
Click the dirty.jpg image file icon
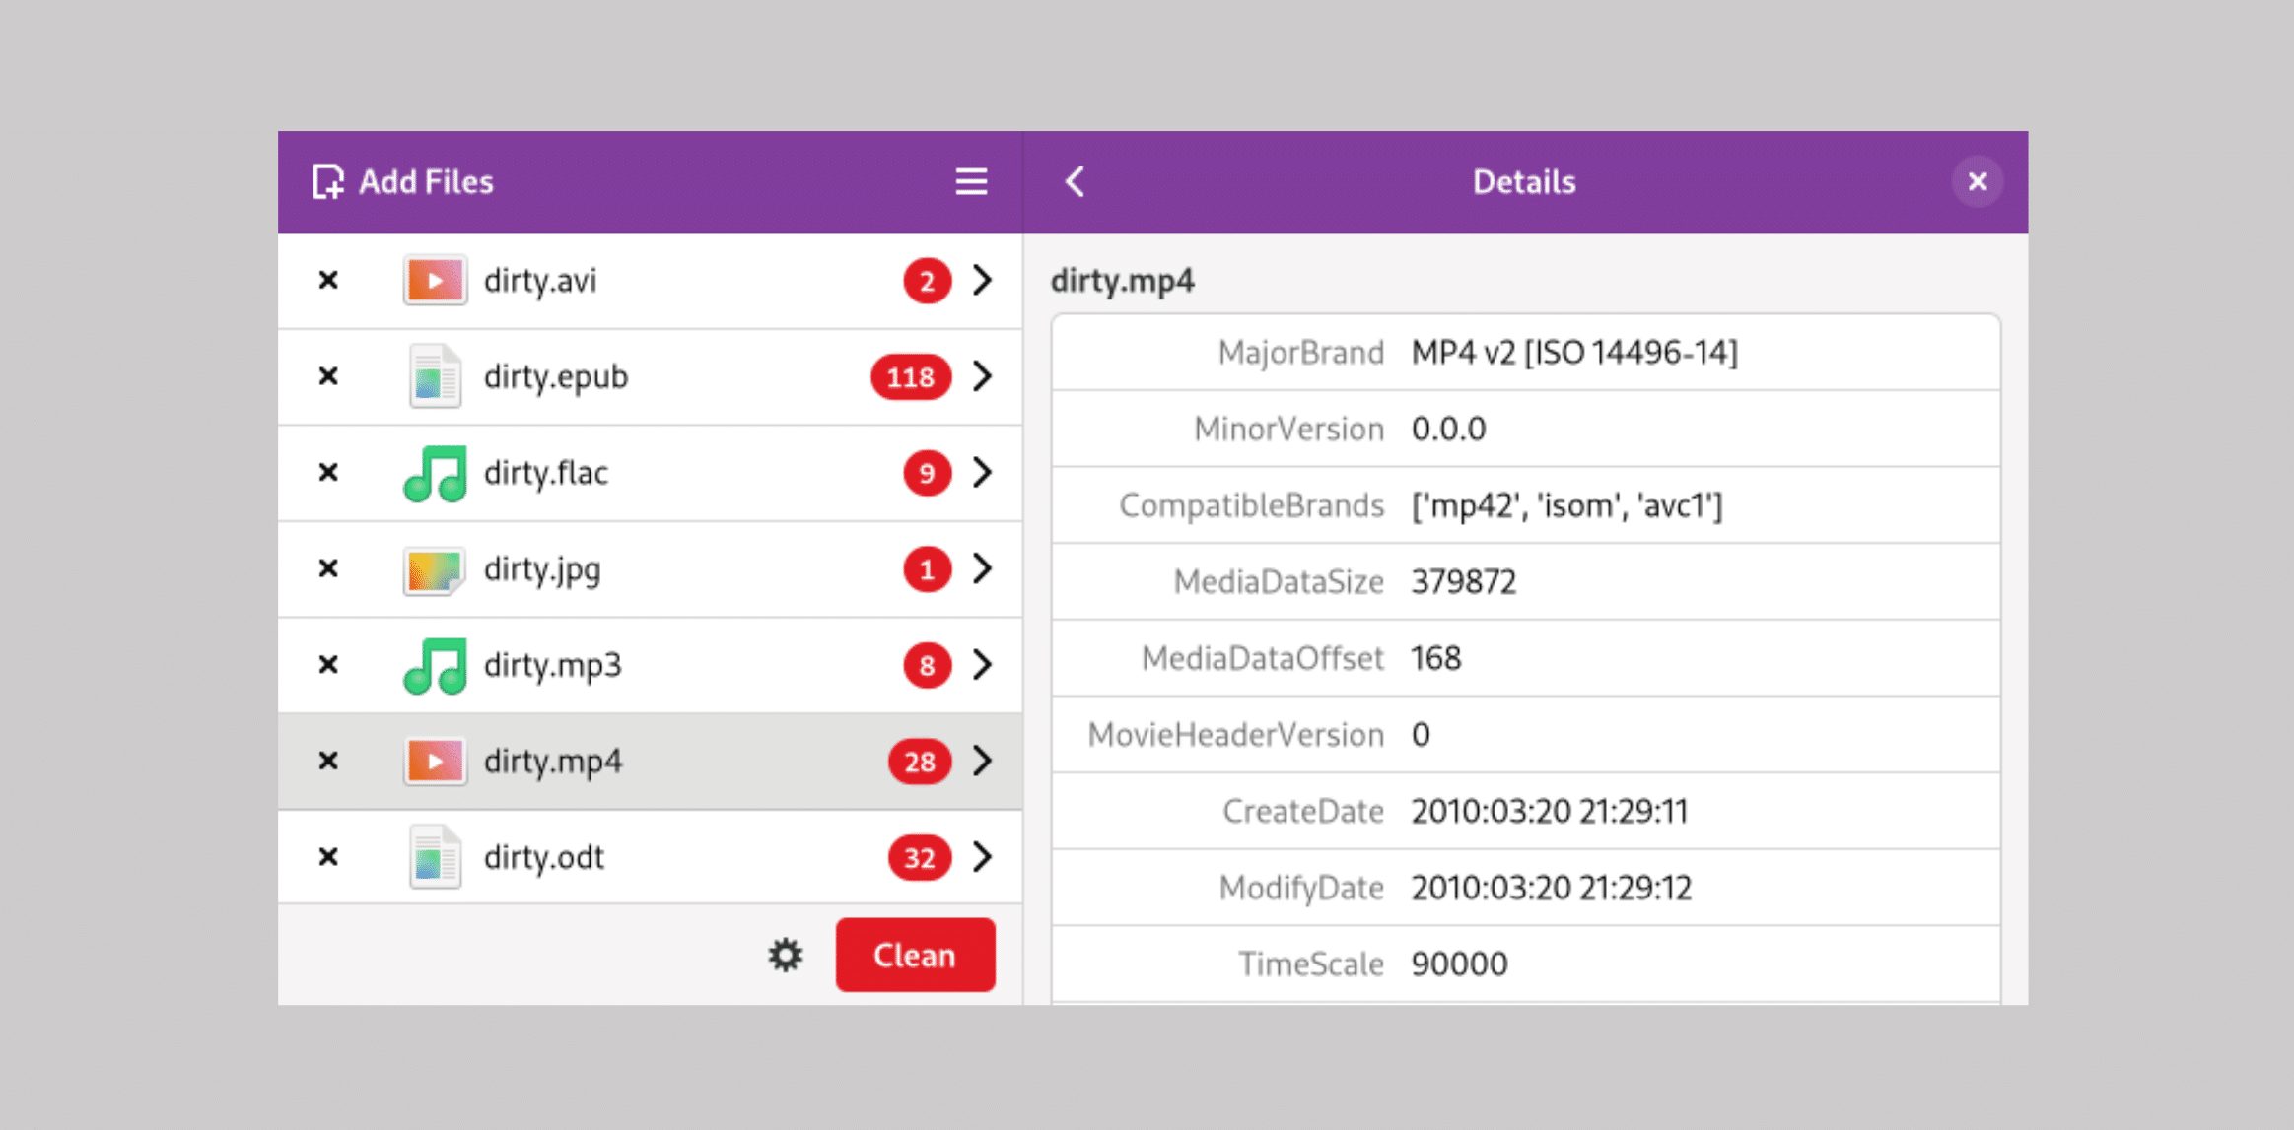[x=434, y=569]
